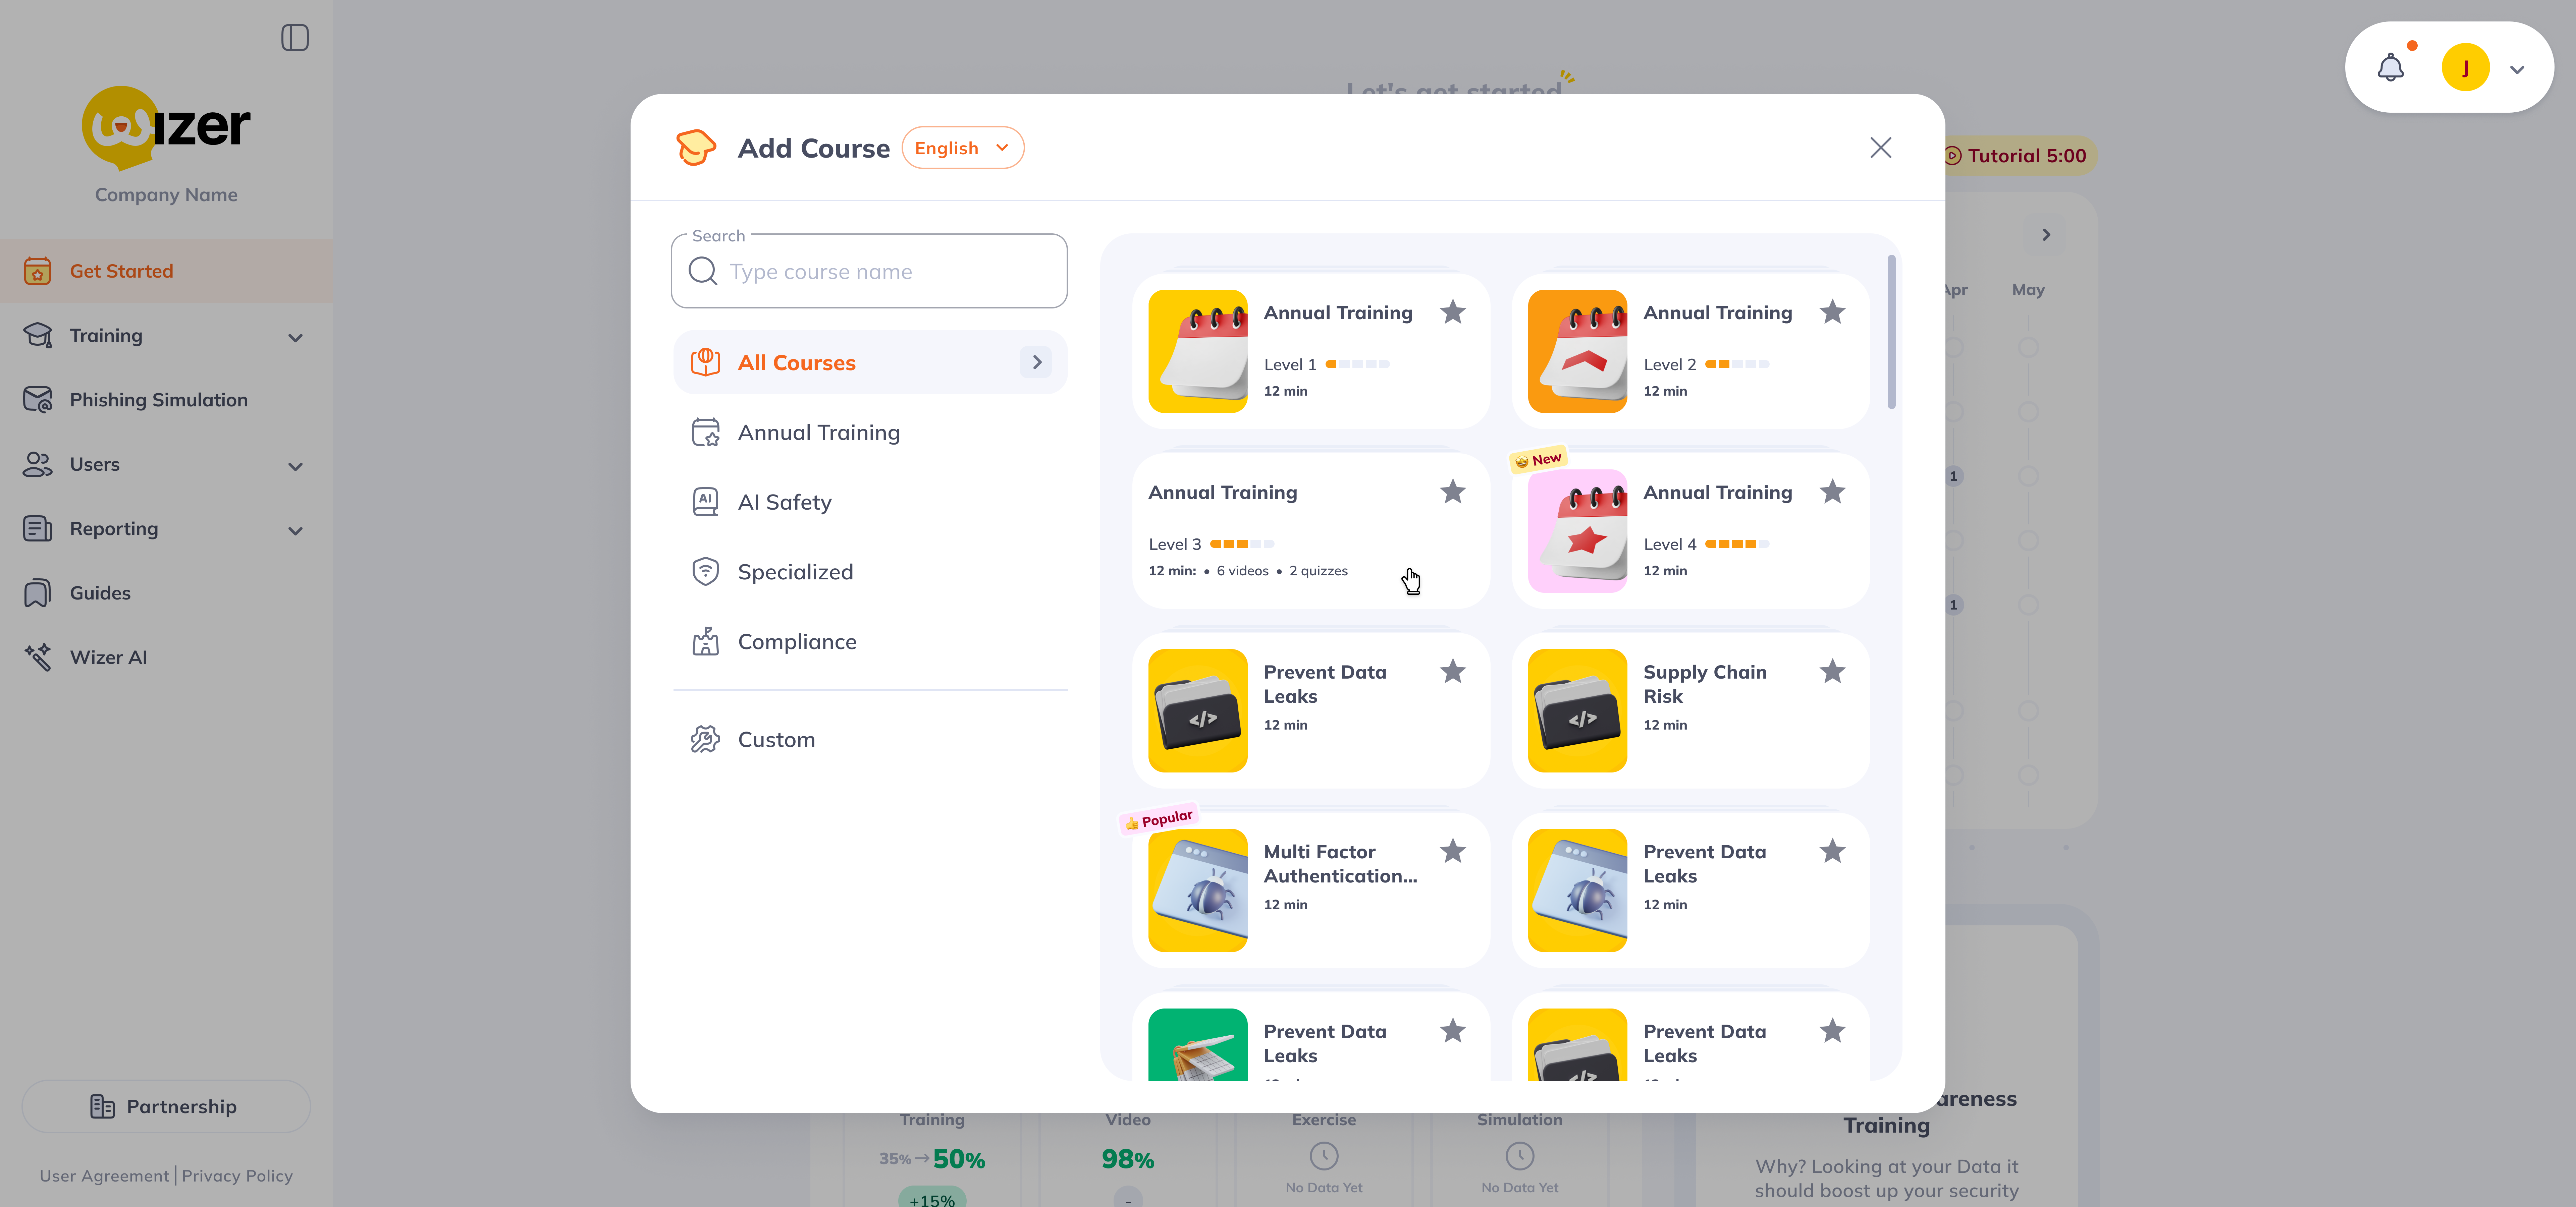Screen dimensions: 2576x1207
Task: Click the Custom category wrench icon
Action: click(x=705, y=739)
